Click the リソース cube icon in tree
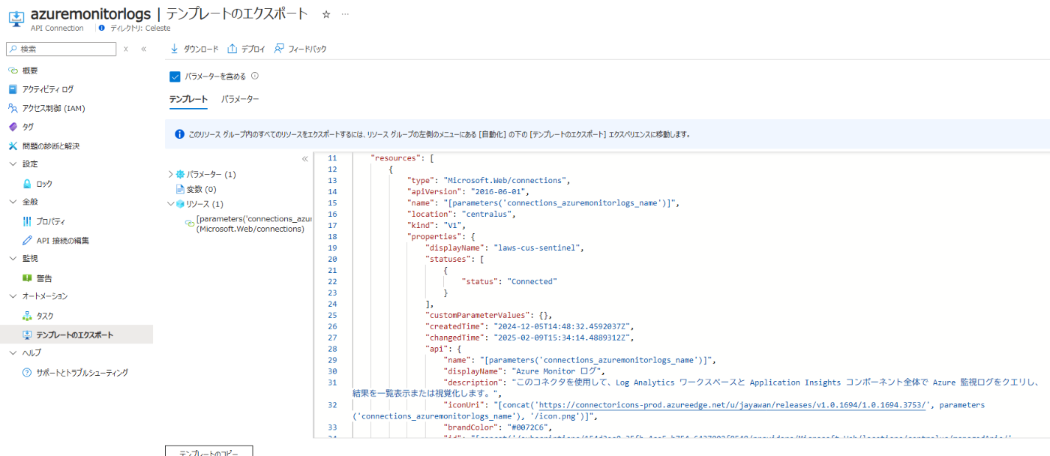The image size is (1050, 456). pos(180,204)
